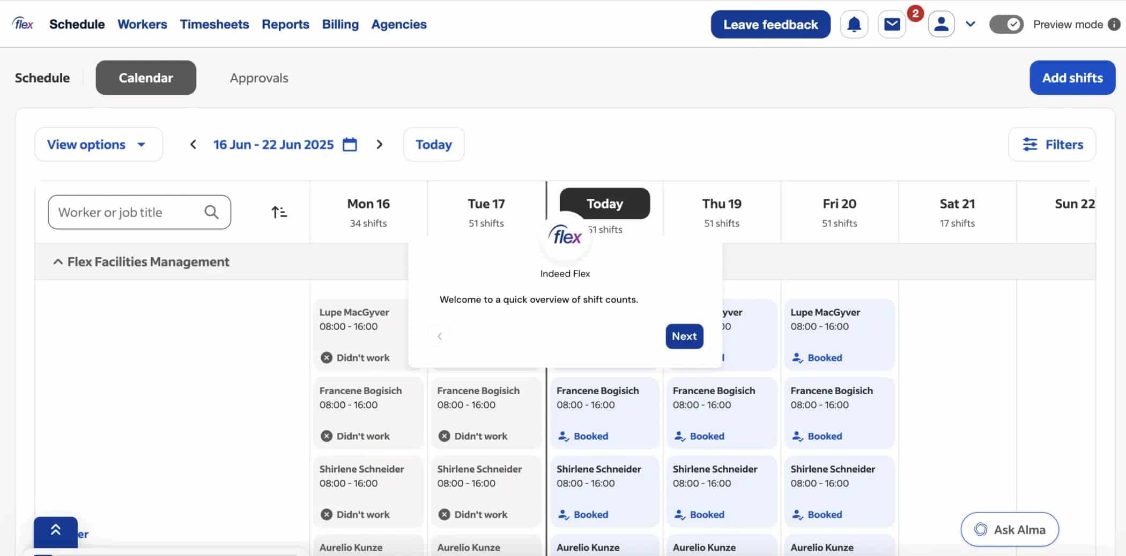
Task: Click the notifications bell icon
Action: [x=854, y=25]
